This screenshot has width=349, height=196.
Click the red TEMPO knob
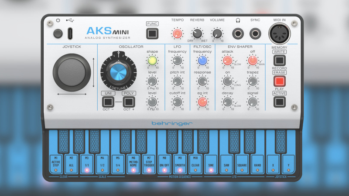click(x=178, y=34)
